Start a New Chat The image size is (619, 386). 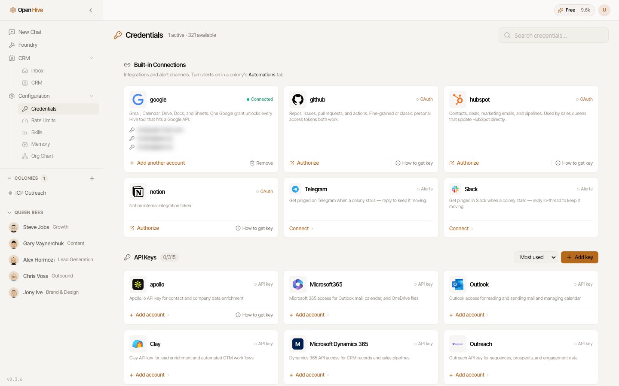51,32
